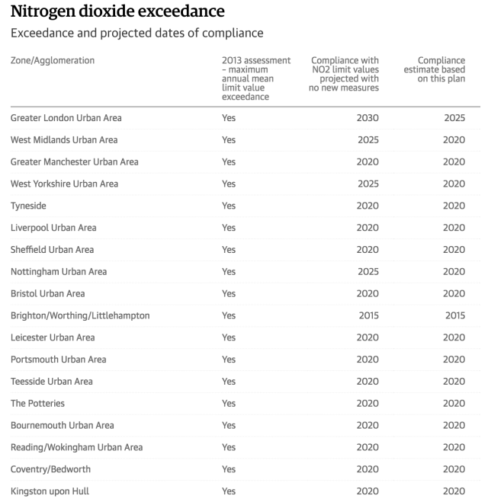
Task: Click the Reading/Wokingham Urban Area label
Action: (x=76, y=447)
